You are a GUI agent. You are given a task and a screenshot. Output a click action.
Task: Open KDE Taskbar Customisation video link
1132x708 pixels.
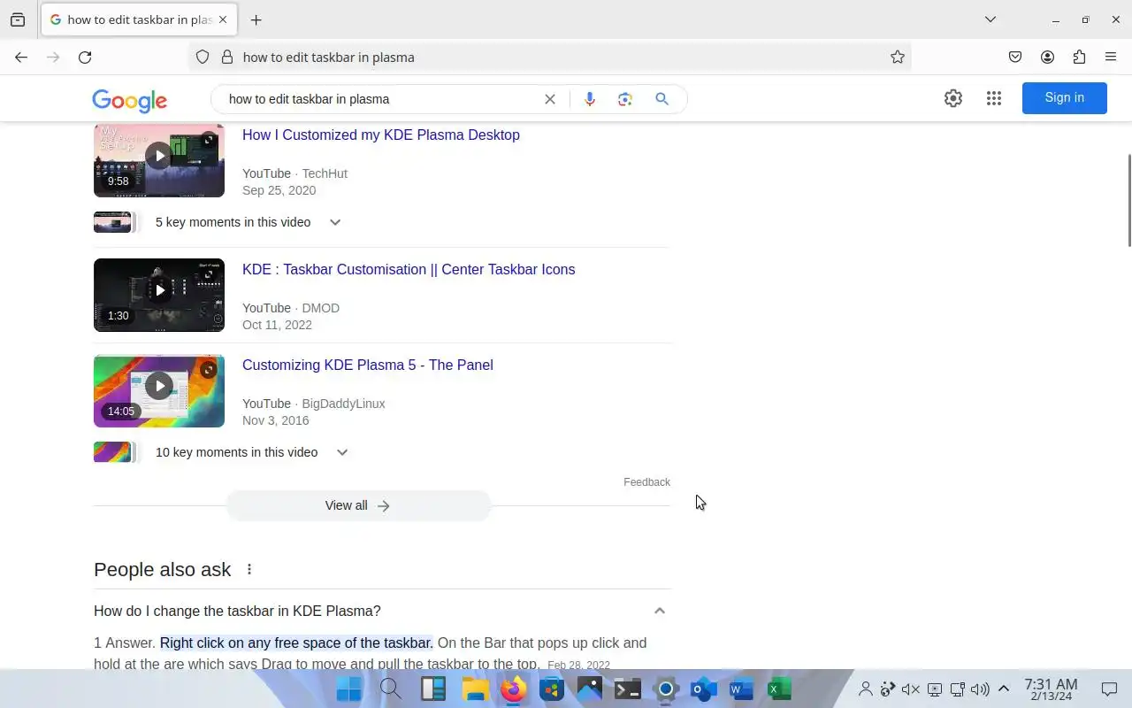click(409, 270)
